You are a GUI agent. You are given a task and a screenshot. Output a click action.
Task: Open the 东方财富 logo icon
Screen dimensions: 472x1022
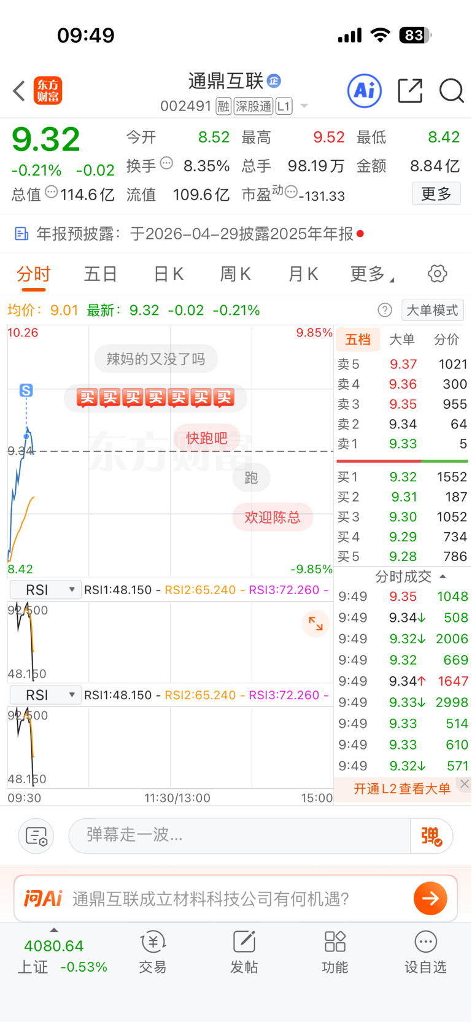48,91
